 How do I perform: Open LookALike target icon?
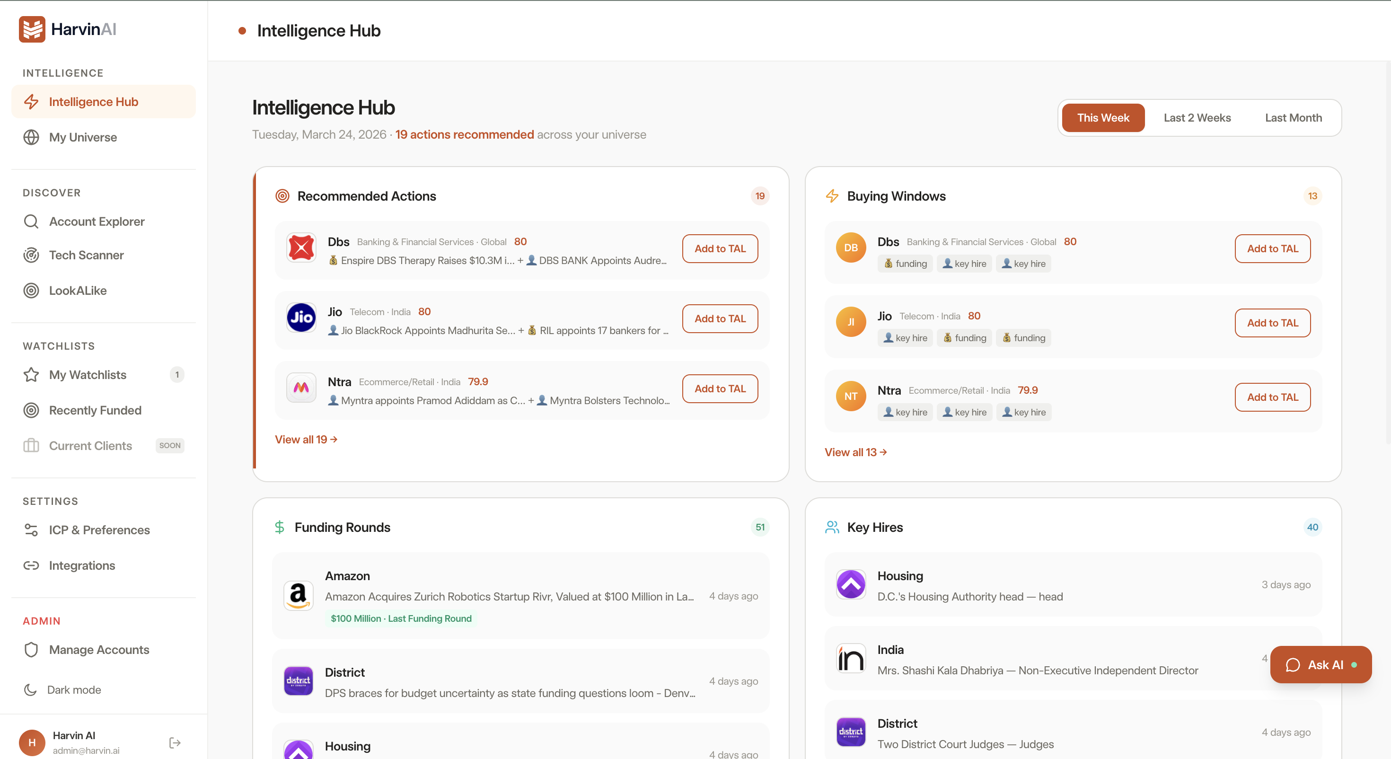click(31, 291)
